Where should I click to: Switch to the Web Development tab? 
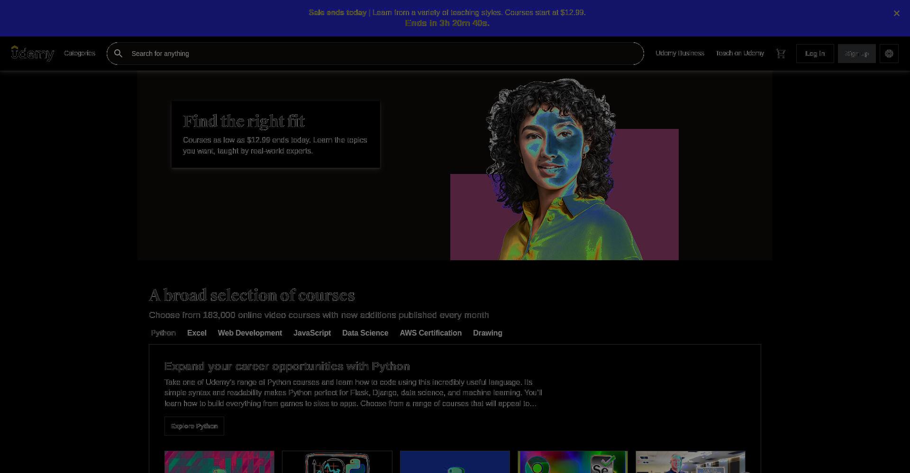point(250,333)
